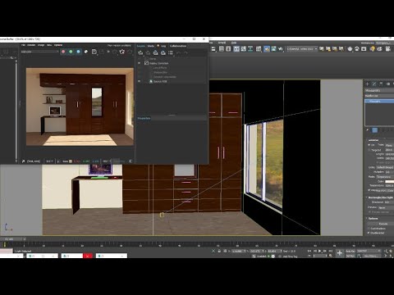This screenshot has height=295, width=394.
Task: Click the Exclude button in Options rollout
Action: click(383, 224)
